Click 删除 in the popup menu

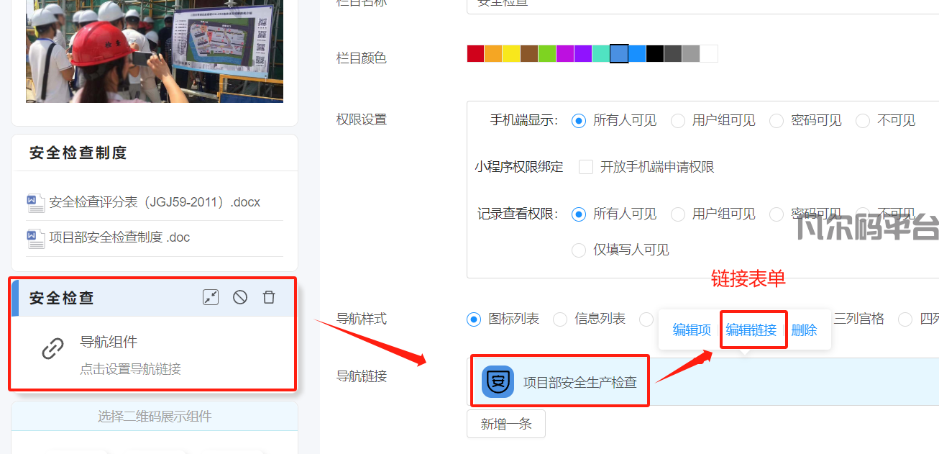(805, 330)
